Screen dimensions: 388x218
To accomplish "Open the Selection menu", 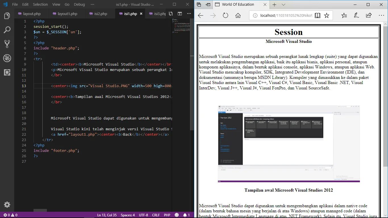I will 40,4.
